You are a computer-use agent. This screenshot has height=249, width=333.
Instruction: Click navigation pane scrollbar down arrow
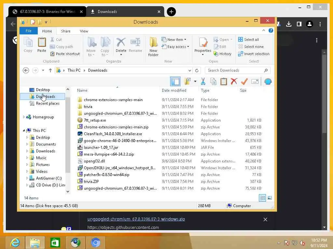coord(68,191)
